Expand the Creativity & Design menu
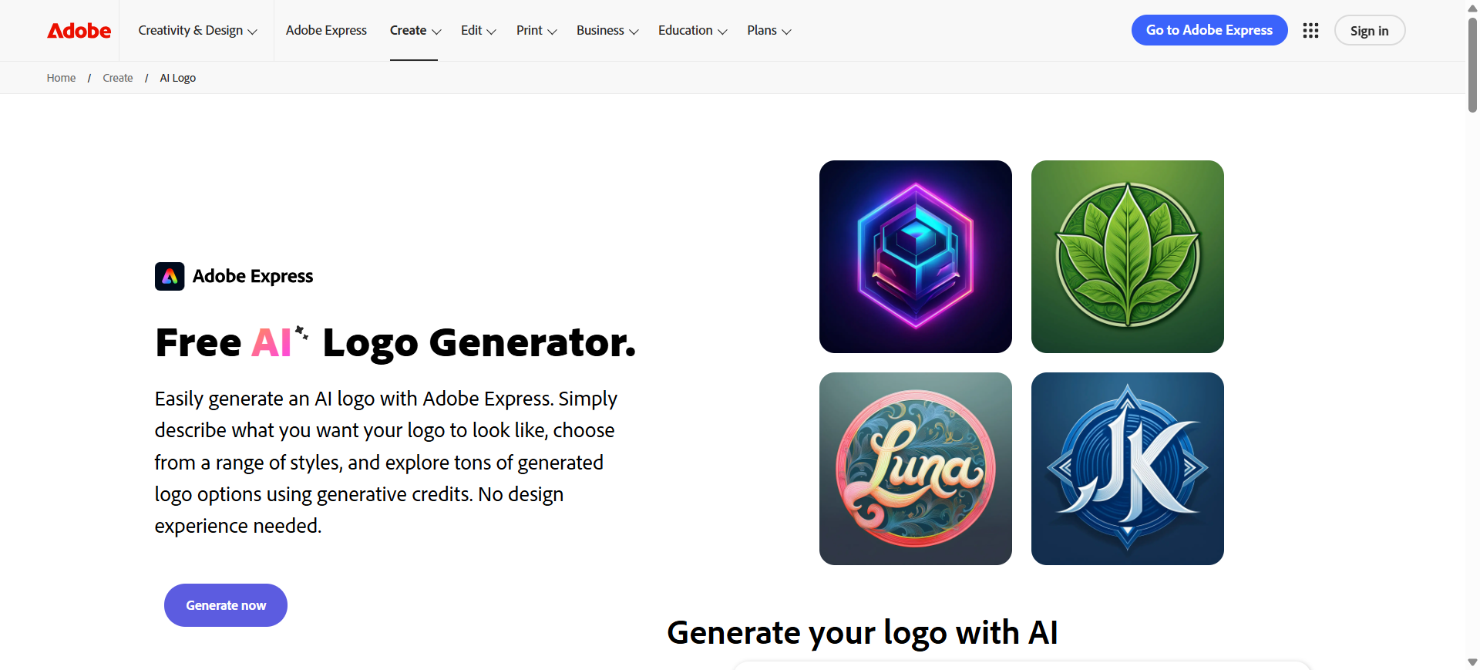1480x670 pixels. 197,31
